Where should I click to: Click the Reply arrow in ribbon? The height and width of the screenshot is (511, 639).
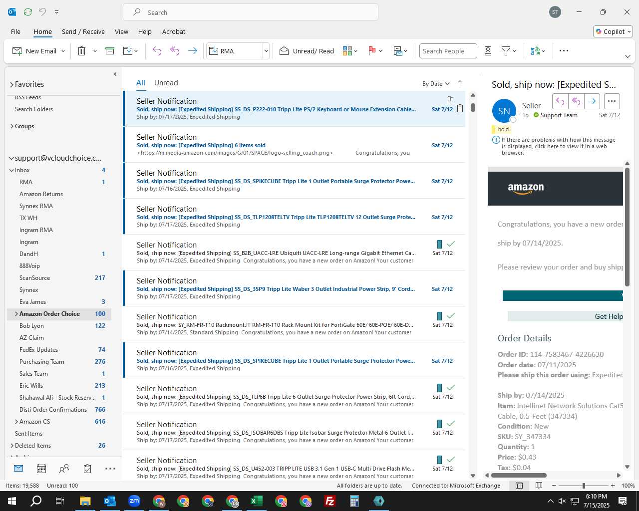pyautogui.click(x=157, y=51)
